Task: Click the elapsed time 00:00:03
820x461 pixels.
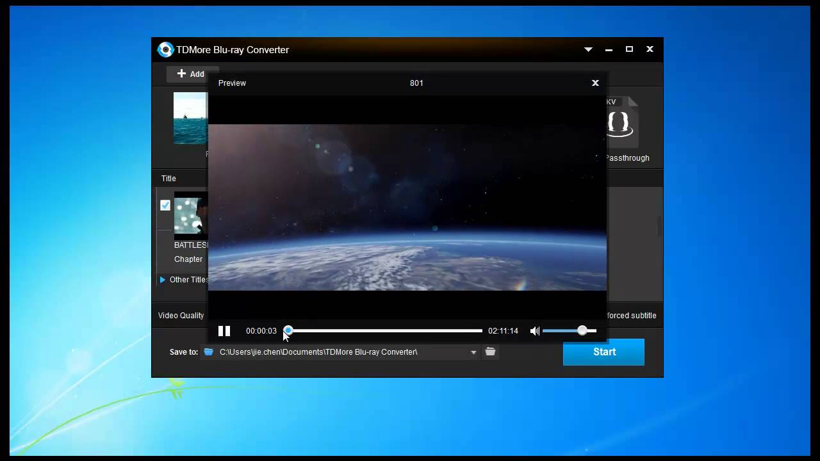Action: (x=261, y=331)
